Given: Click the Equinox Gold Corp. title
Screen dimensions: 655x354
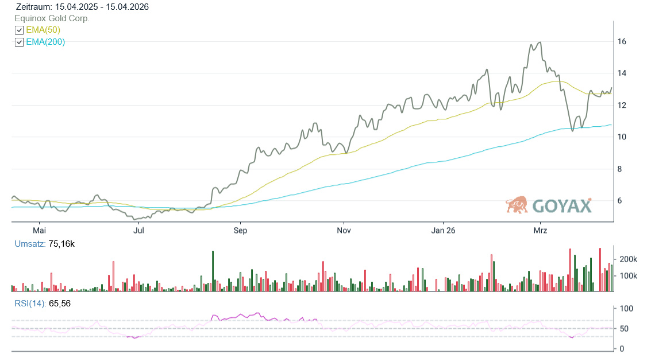Looking at the screenshot, I should (x=52, y=18).
